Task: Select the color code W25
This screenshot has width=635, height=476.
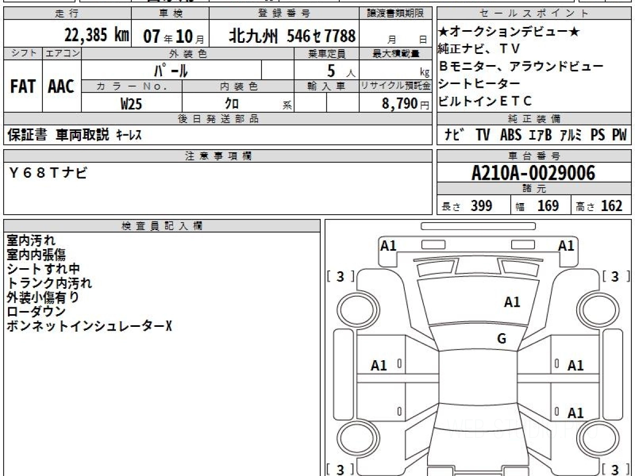Action: coord(132,104)
